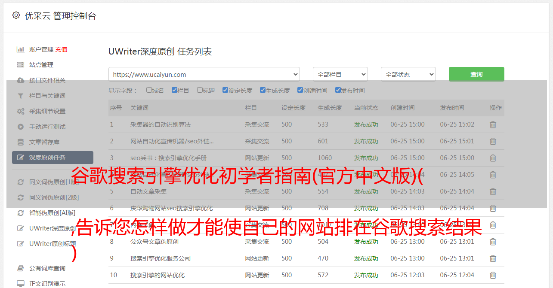The width and height of the screenshot is (553, 288).
Task: Toggle the 标题 display checkbox
Action: 200,90
